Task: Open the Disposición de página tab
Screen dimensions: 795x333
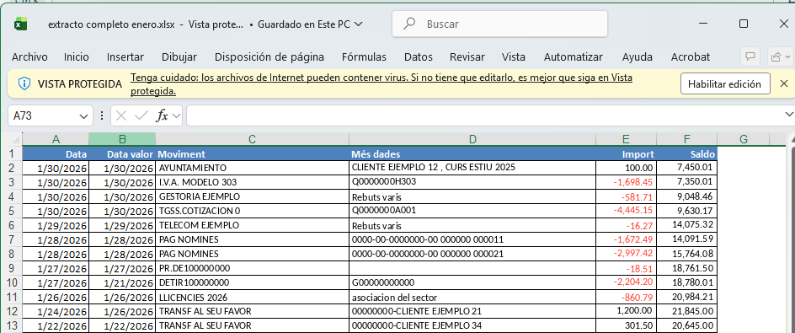Action: click(269, 56)
